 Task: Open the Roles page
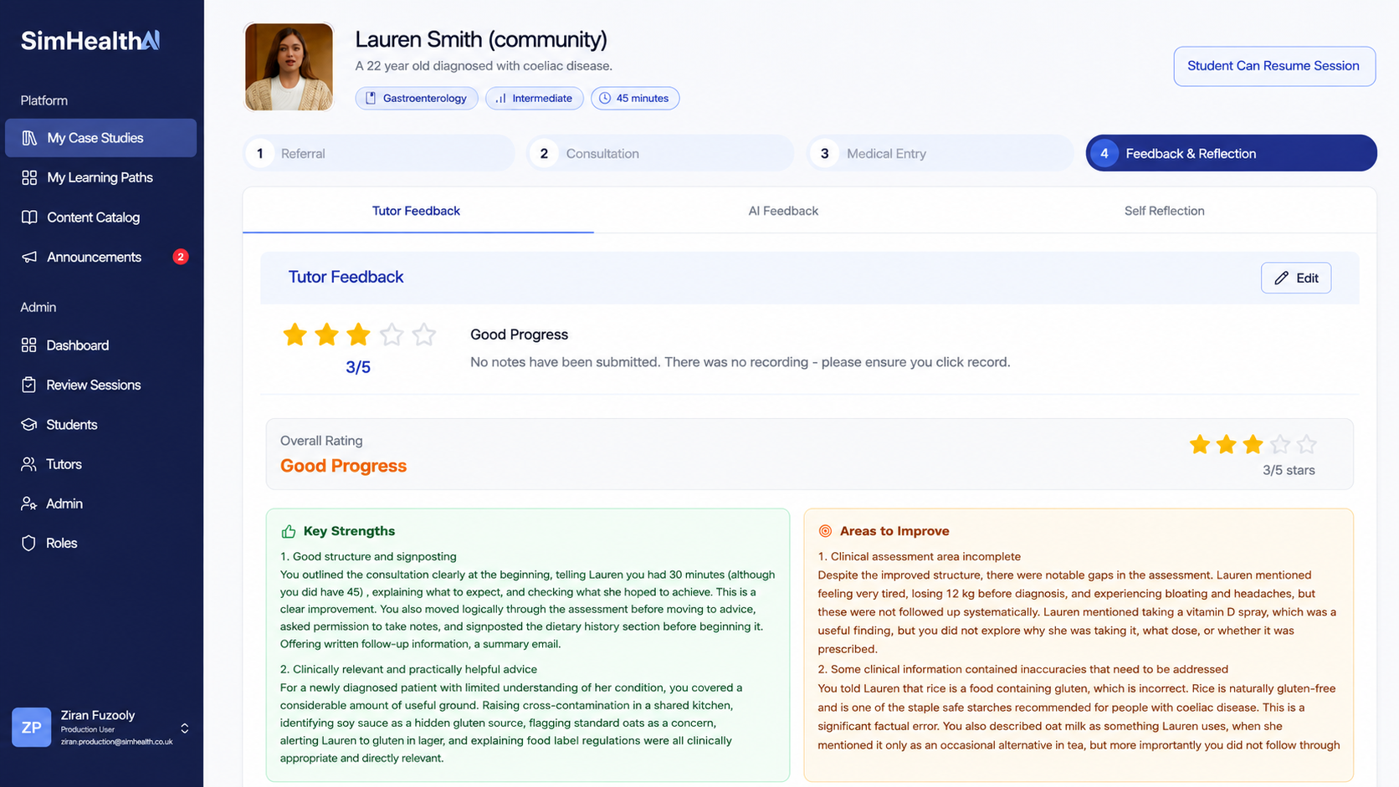(101, 544)
